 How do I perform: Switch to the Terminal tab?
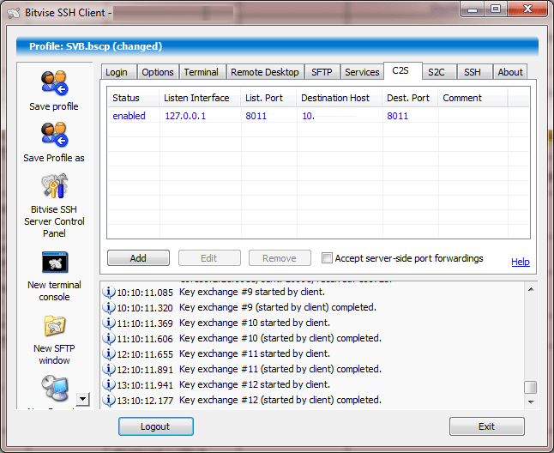[201, 72]
